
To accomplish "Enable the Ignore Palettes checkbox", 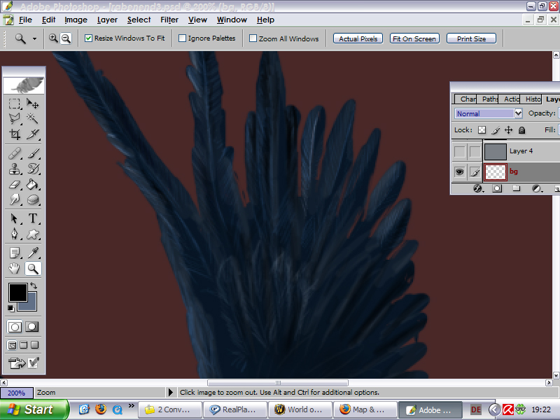I will (182, 38).
